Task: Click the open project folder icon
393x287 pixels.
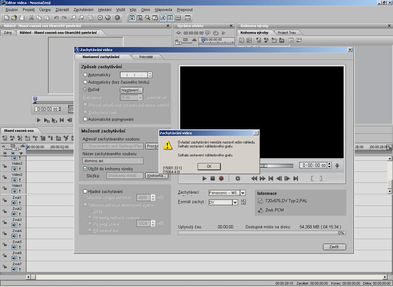Action: tap(14, 18)
